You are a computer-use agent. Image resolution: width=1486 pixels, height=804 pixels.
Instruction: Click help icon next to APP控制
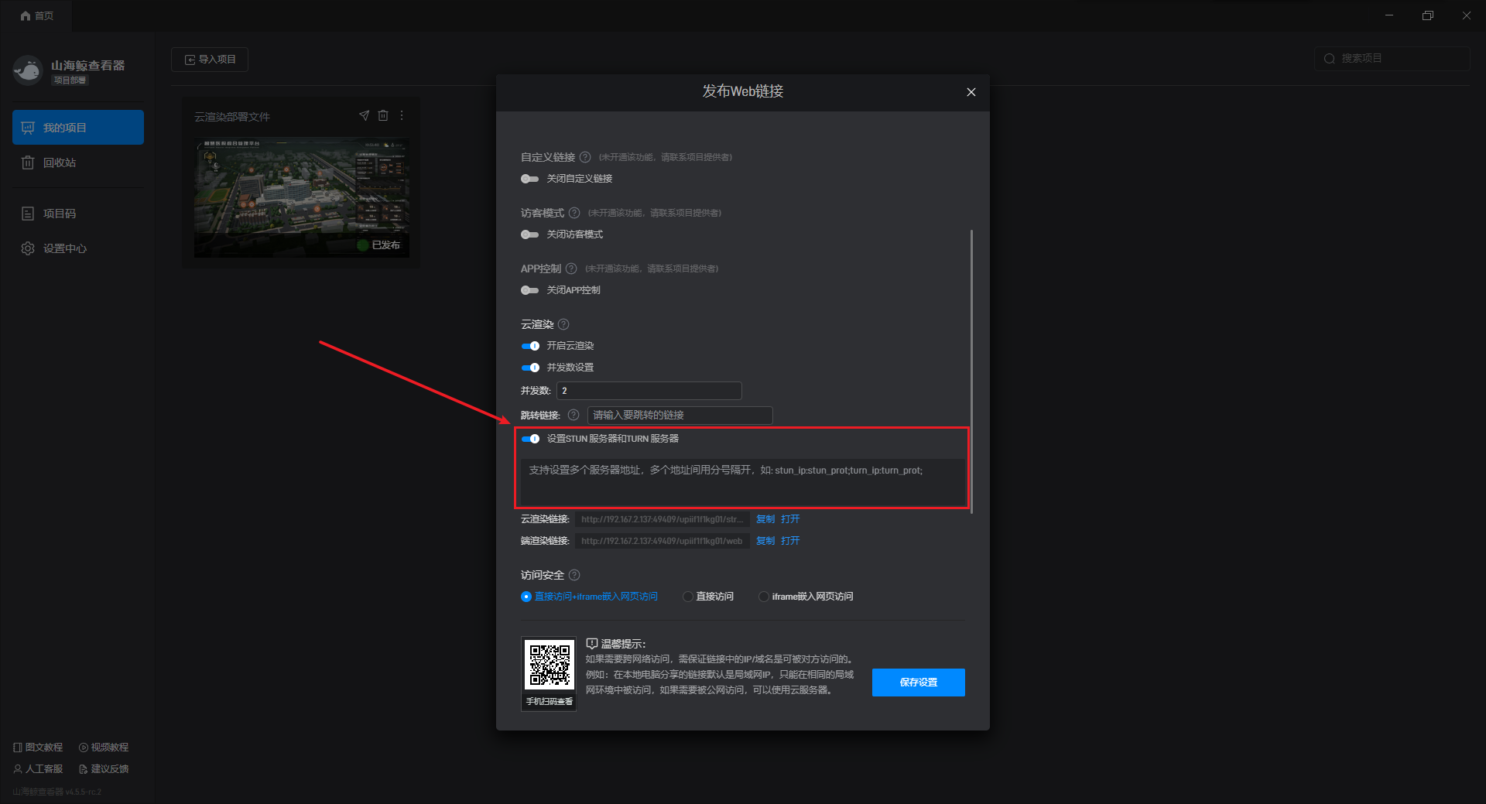pyautogui.click(x=571, y=269)
